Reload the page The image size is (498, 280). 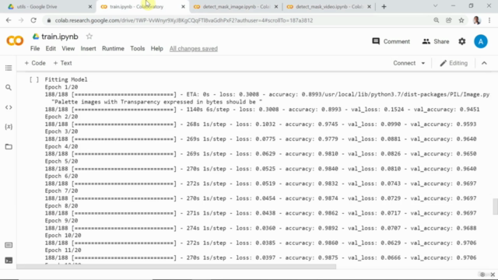click(x=33, y=20)
